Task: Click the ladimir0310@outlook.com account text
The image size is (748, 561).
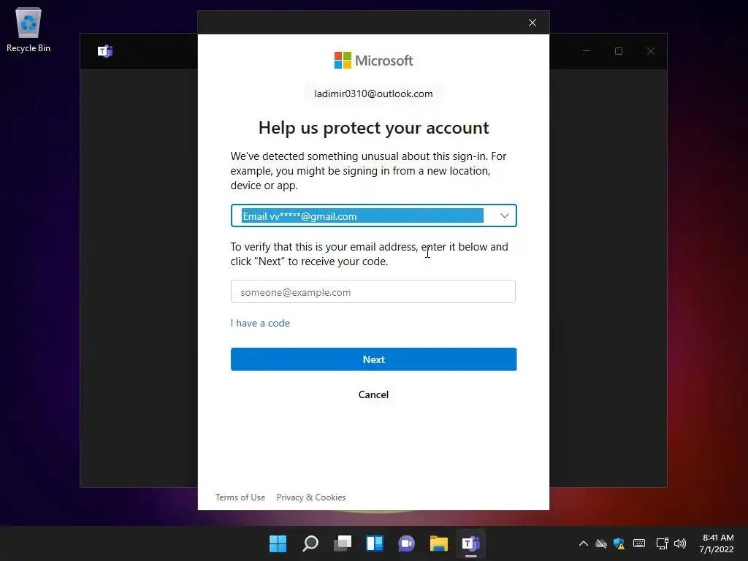Action: [x=373, y=93]
